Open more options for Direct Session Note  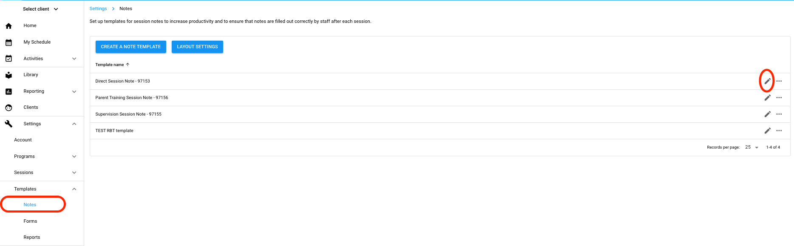(x=779, y=81)
